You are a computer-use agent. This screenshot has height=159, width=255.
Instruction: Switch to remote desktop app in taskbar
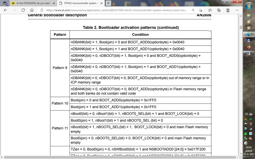point(249,53)
